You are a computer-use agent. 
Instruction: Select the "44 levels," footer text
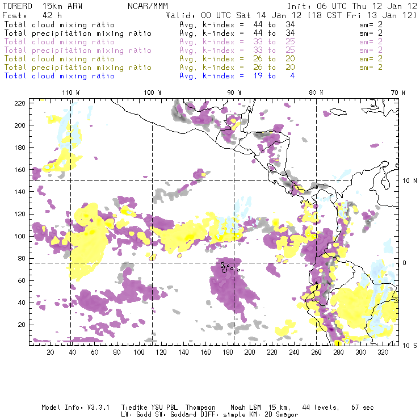point(321,408)
